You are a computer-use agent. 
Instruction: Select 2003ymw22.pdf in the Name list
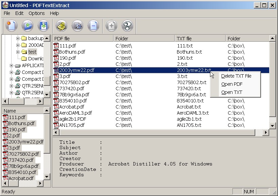click(x=26, y=142)
